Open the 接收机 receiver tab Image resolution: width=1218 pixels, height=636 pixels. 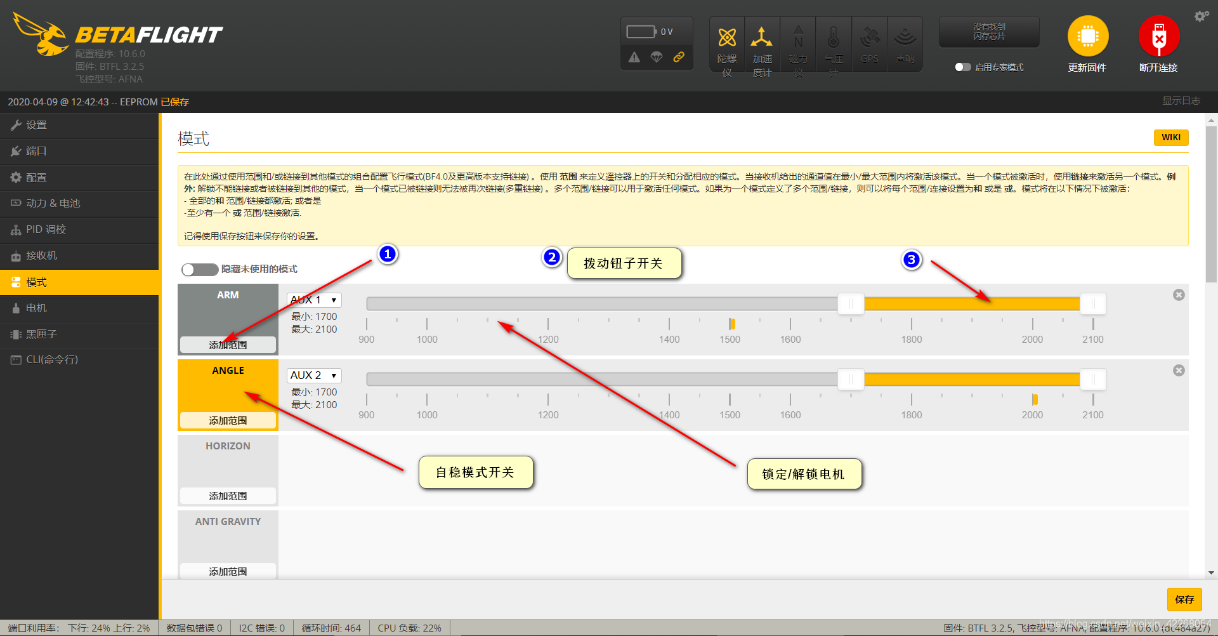click(x=79, y=255)
